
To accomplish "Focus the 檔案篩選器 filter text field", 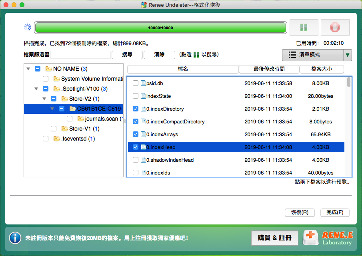I will pyautogui.click(x=81, y=55).
